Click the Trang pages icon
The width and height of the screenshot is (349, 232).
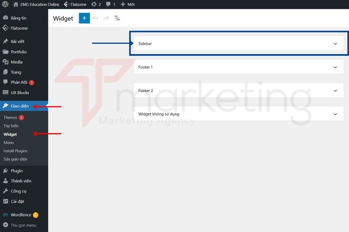(x=5, y=72)
